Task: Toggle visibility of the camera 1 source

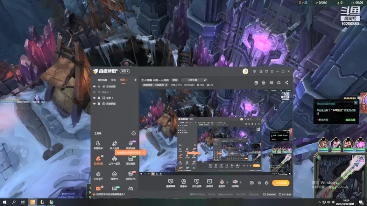Action: (x=95, y=92)
